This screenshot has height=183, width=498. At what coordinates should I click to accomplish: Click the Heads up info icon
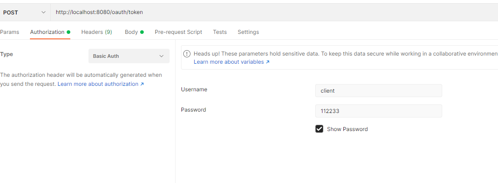tap(186, 54)
